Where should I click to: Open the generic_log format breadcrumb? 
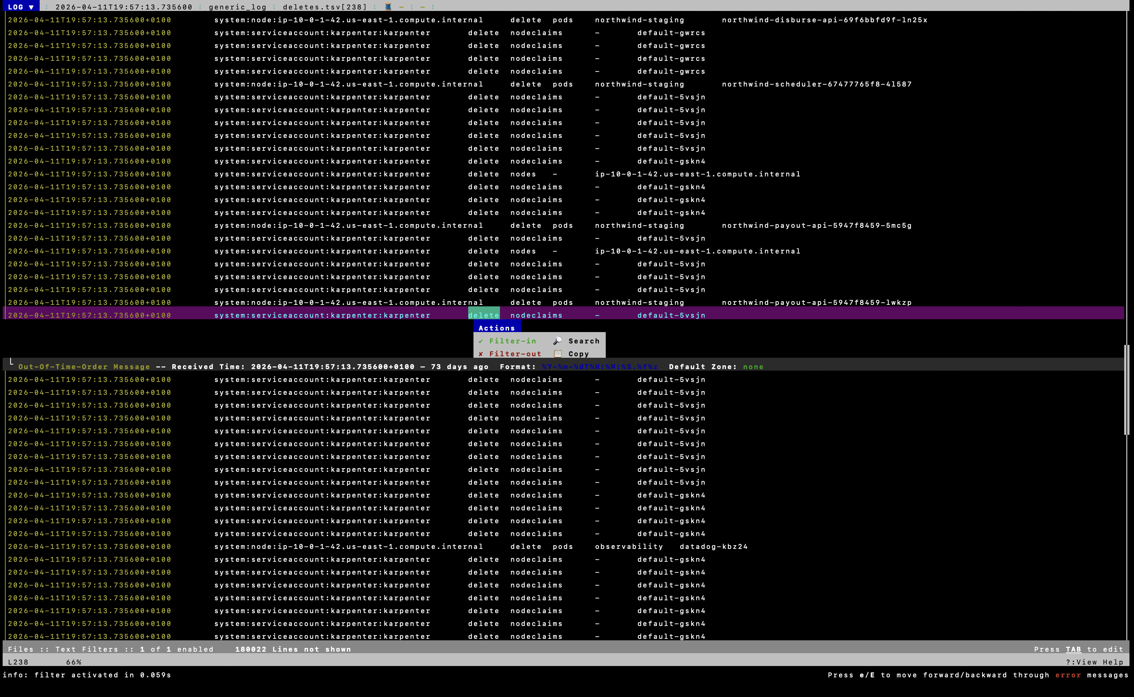(237, 7)
